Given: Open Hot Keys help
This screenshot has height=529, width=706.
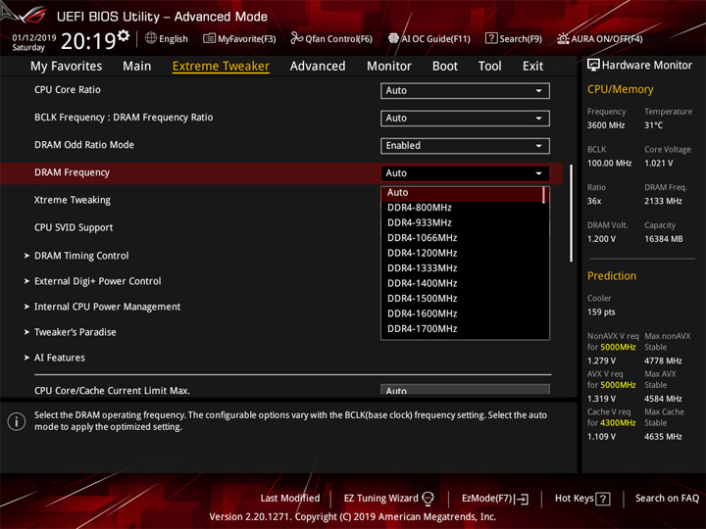Looking at the screenshot, I should [582, 499].
